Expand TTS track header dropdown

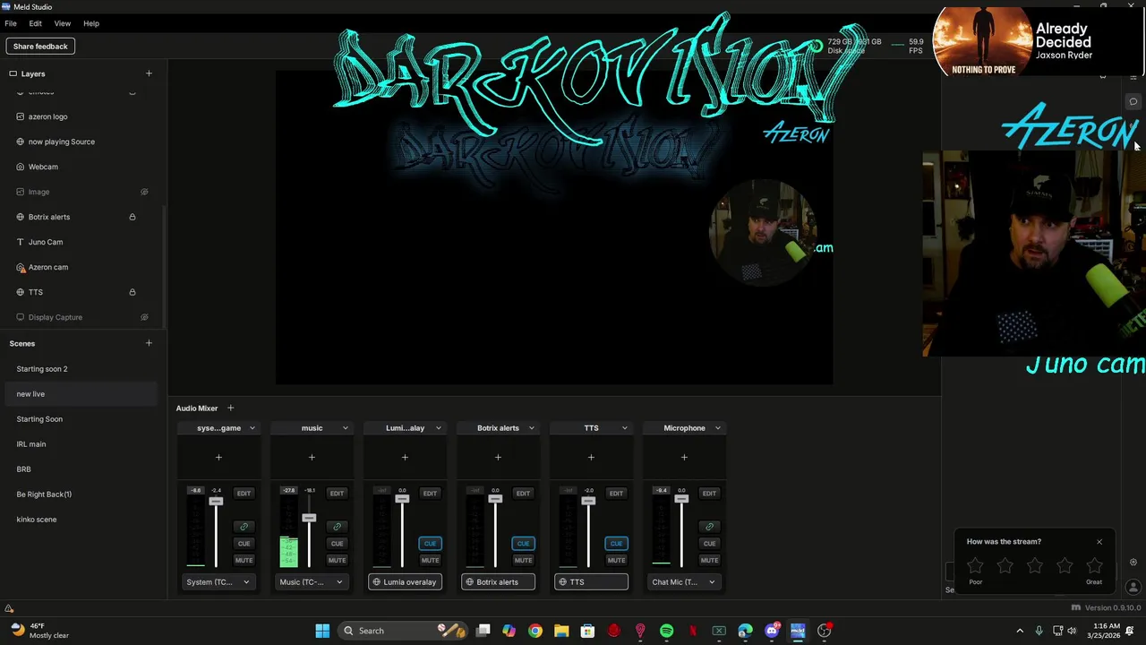pos(624,428)
